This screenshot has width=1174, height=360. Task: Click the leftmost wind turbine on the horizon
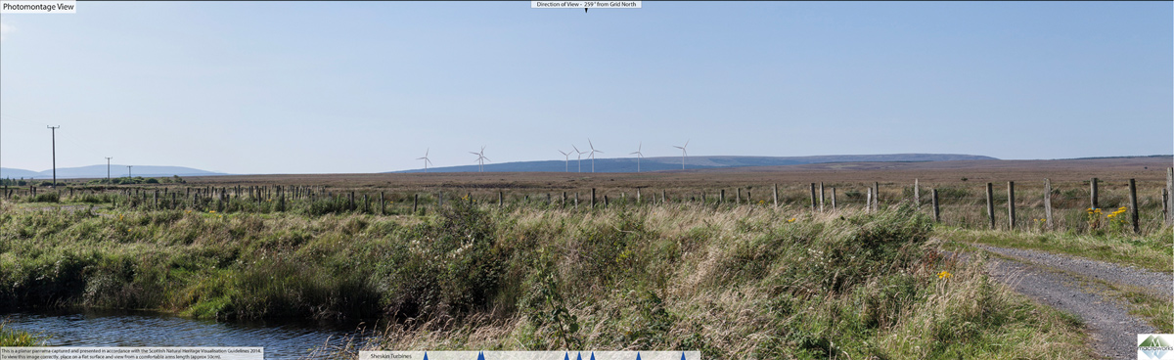pyautogui.click(x=425, y=160)
